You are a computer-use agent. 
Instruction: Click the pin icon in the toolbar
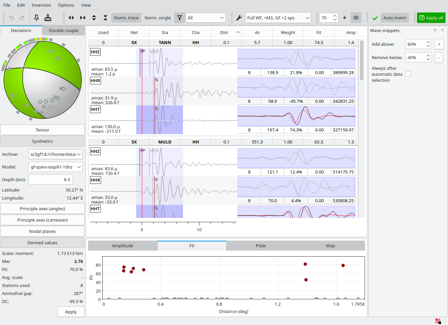coord(36,18)
